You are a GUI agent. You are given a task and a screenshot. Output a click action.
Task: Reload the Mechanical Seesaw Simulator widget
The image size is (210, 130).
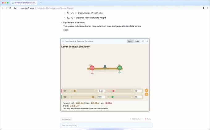tap(143, 41)
